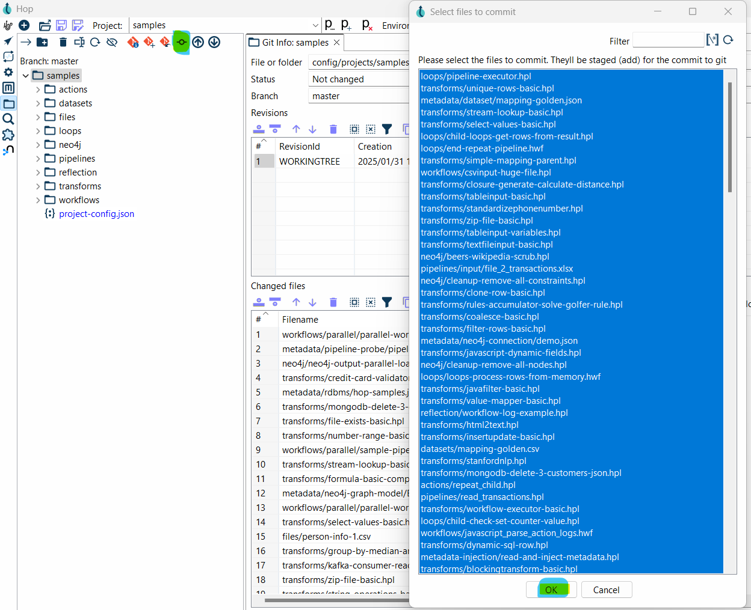Click the delete trash icon in explorer toolbar
751x610 pixels.
point(63,42)
